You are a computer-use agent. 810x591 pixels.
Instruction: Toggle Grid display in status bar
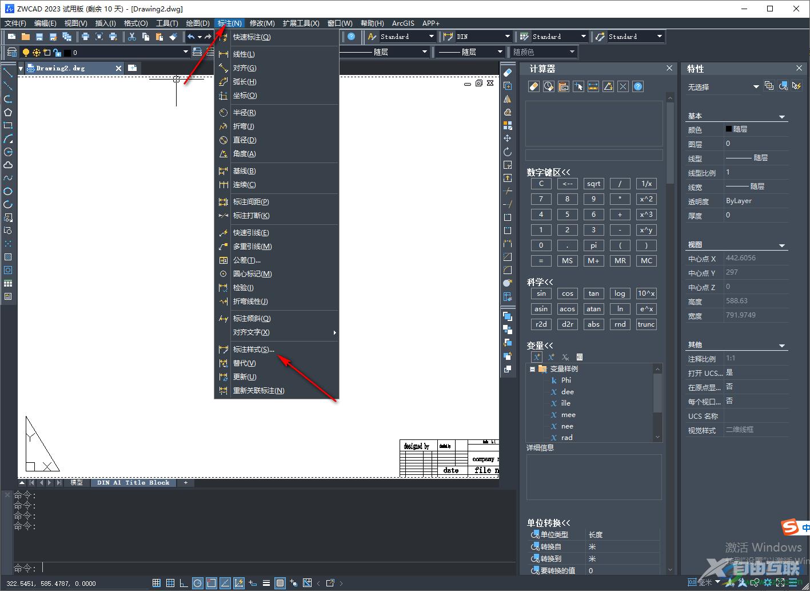coord(170,583)
